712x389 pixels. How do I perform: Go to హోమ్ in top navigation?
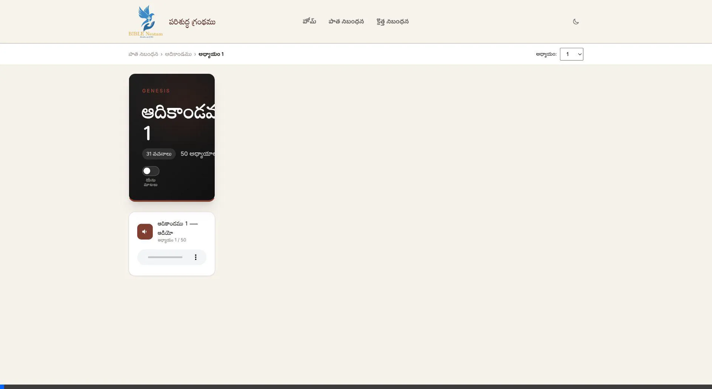(x=309, y=22)
